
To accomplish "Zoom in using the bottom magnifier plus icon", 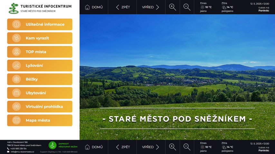I will click(173, 147).
